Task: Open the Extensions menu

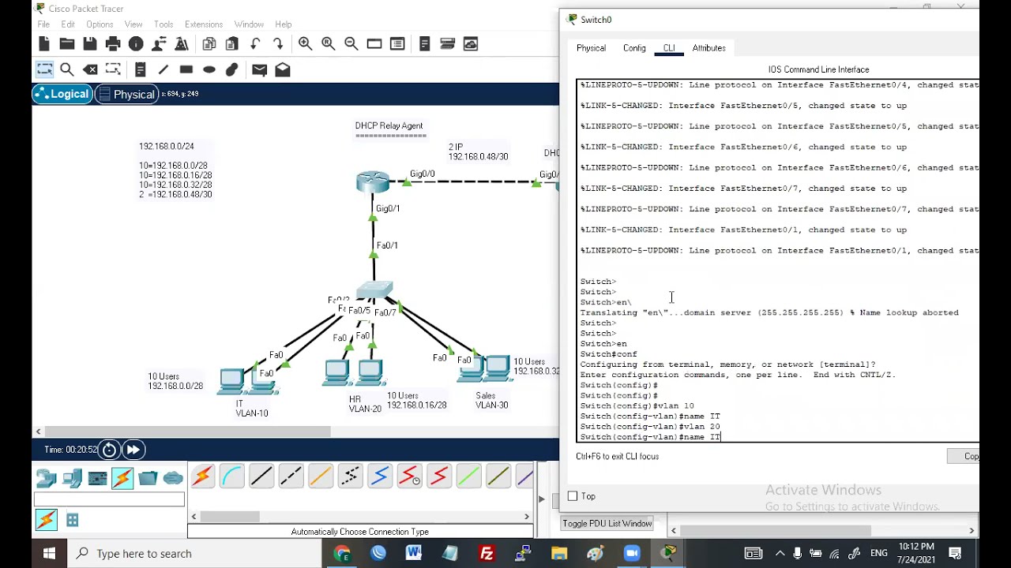Action: click(x=204, y=24)
